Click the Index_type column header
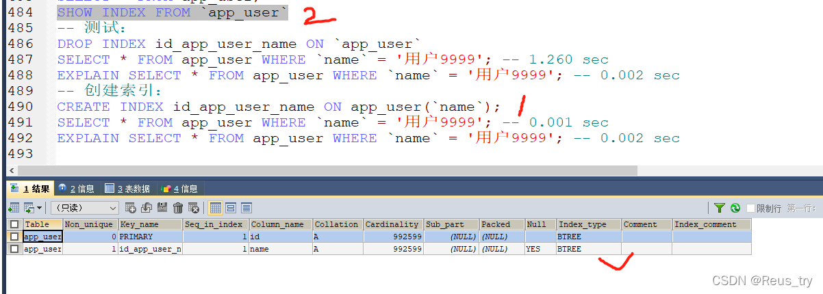 [589, 224]
